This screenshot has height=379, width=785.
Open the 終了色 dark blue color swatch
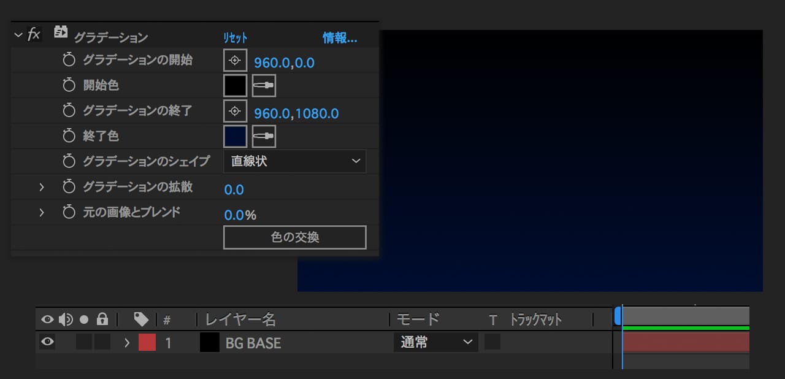pos(235,136)
